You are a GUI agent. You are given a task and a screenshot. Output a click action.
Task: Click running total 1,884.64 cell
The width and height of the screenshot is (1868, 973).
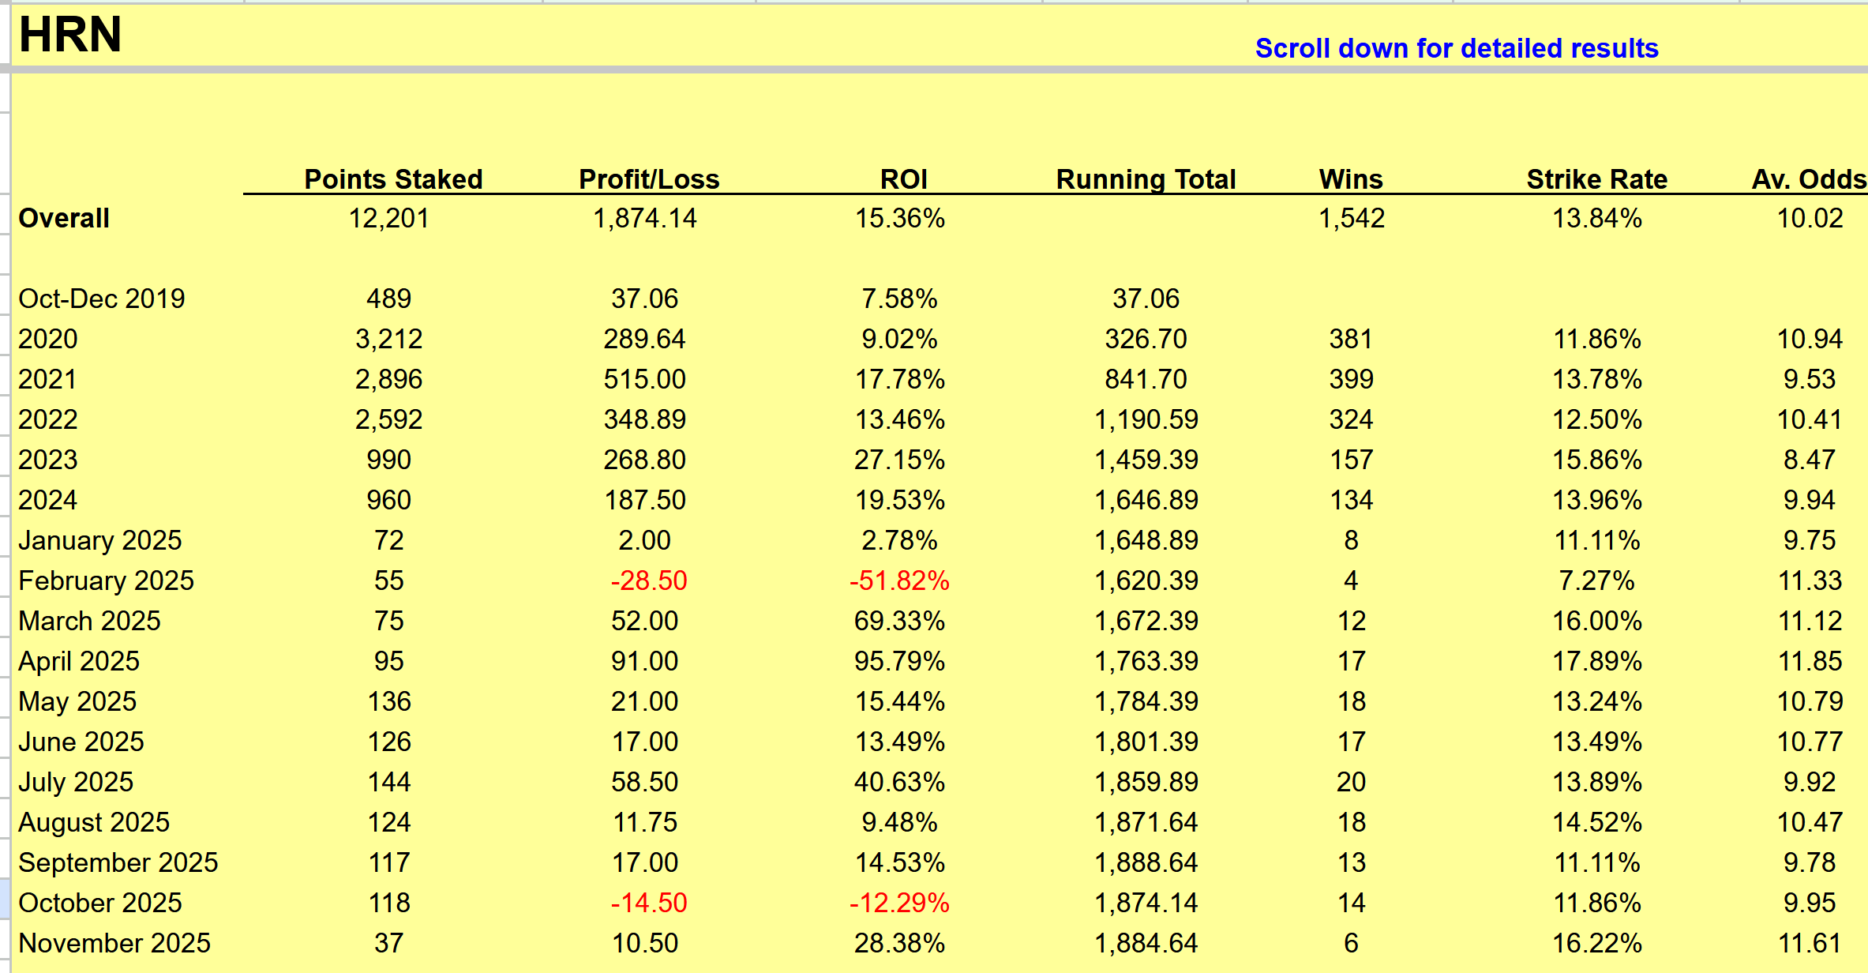click(x=1146, y=943)
